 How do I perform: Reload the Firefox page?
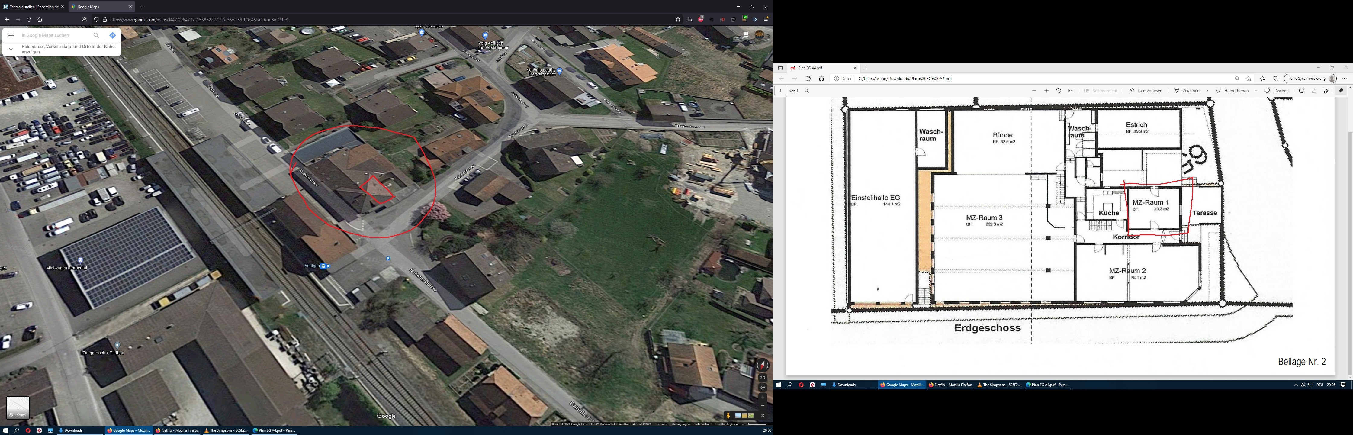point(29,19)
